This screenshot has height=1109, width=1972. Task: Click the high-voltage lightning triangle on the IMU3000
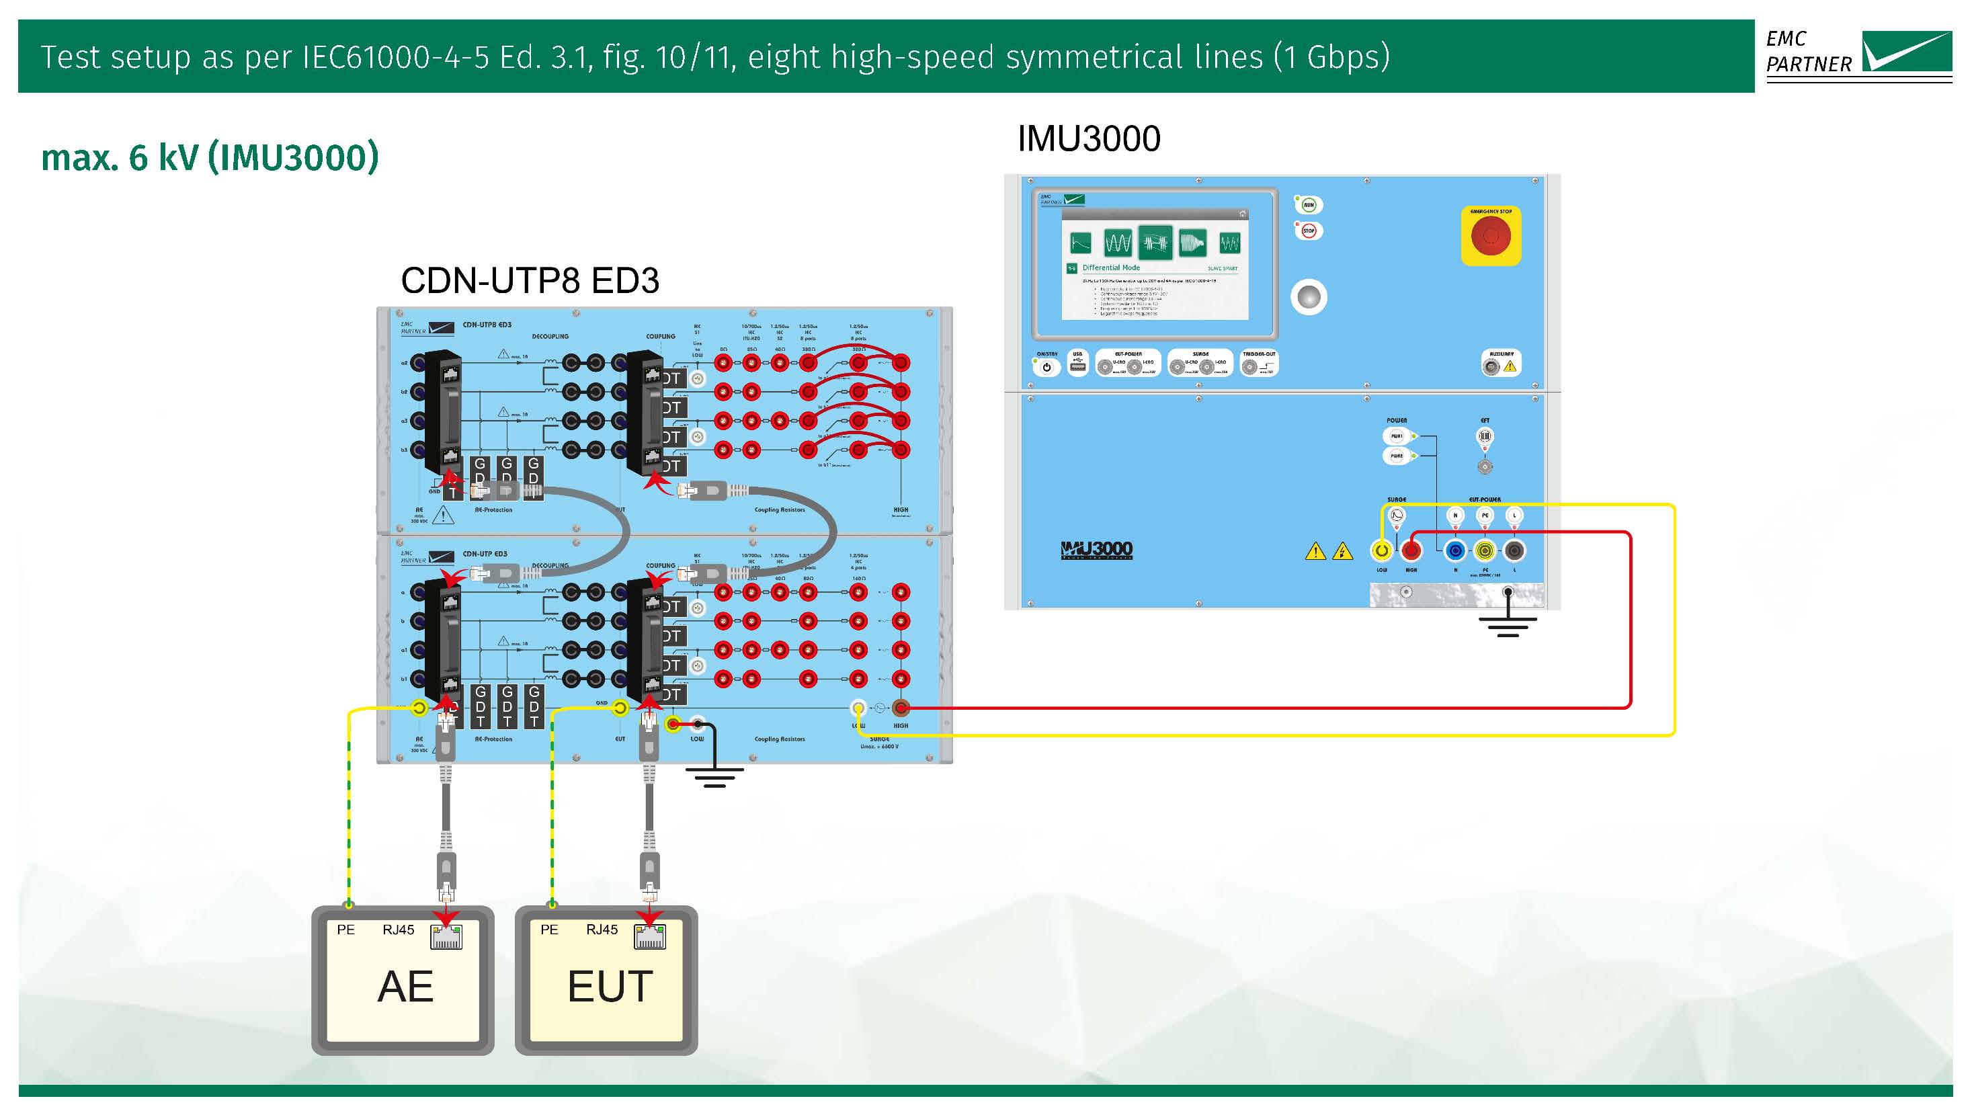click(1343, 551)
